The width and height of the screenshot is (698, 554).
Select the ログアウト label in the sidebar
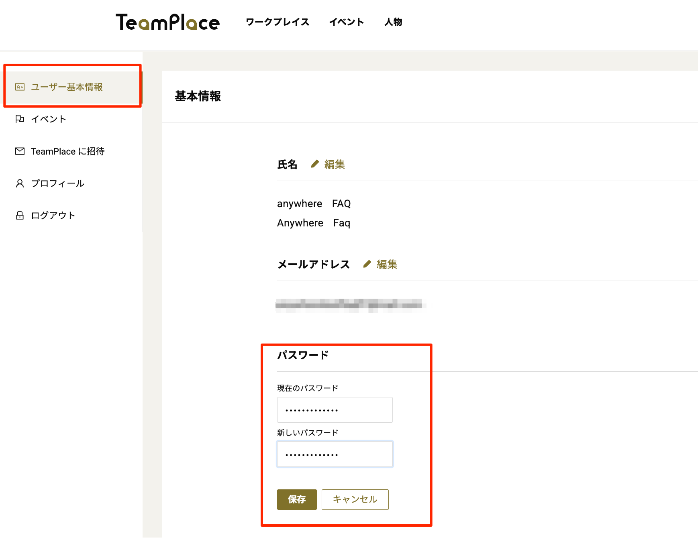pos(53,216)
